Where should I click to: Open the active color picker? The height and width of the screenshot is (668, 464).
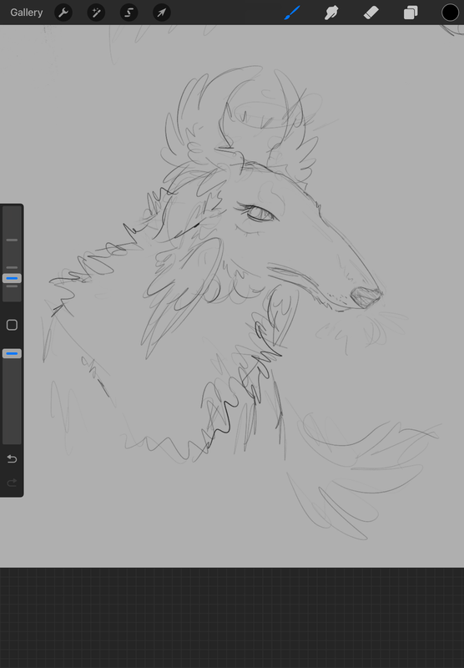pos(450,13)
